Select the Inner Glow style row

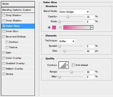[18, 31]
